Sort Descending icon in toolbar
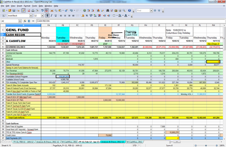 click(x=93, y=11)
